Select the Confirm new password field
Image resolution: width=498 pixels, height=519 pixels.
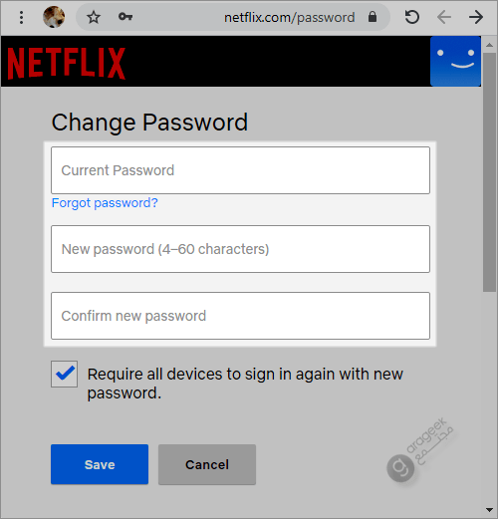coord(240,316)
